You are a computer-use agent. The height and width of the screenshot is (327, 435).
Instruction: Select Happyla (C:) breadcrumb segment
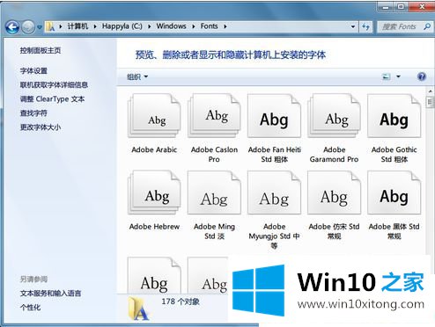click(x=122, y=26)
